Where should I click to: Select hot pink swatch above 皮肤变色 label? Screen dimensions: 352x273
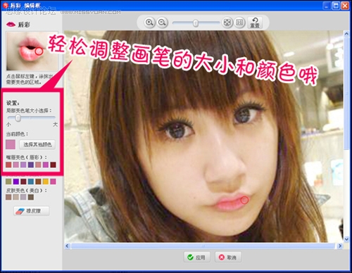pos(53,182)
